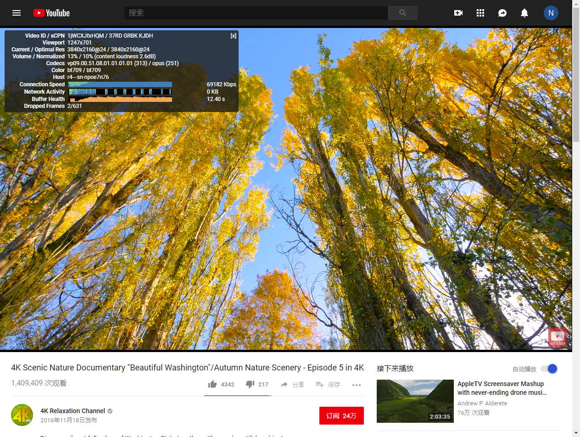The width and height of the screenshot is (580, 437).
Task: Open the YouTube apps grid
Action: click(x=480, y=13)
